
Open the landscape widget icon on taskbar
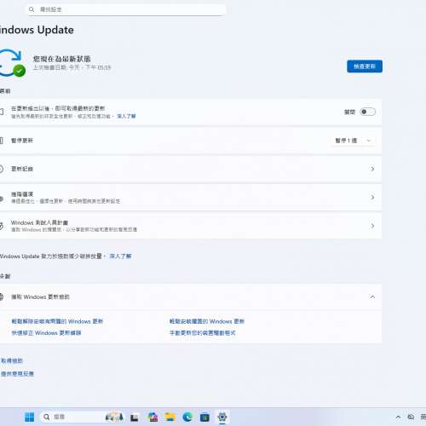click(x=114, y=417)
